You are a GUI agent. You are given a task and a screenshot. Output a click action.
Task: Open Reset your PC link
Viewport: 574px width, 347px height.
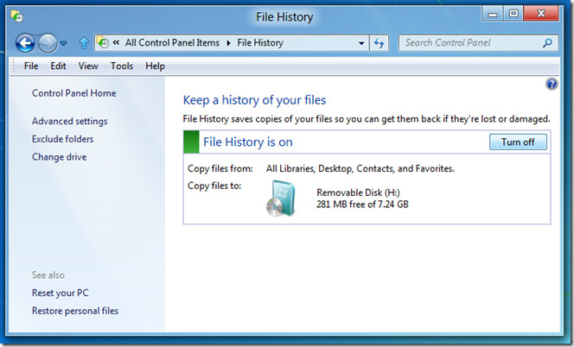[60, 293]
